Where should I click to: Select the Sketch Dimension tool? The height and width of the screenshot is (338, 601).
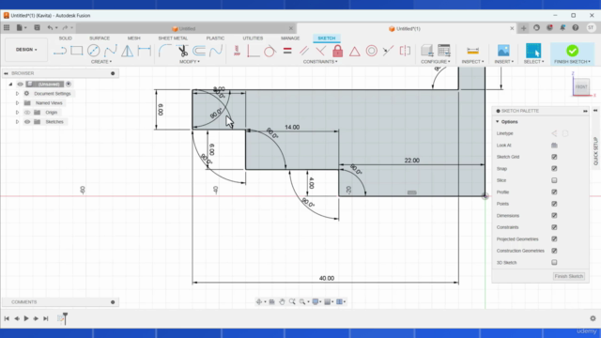pos(144,51)
